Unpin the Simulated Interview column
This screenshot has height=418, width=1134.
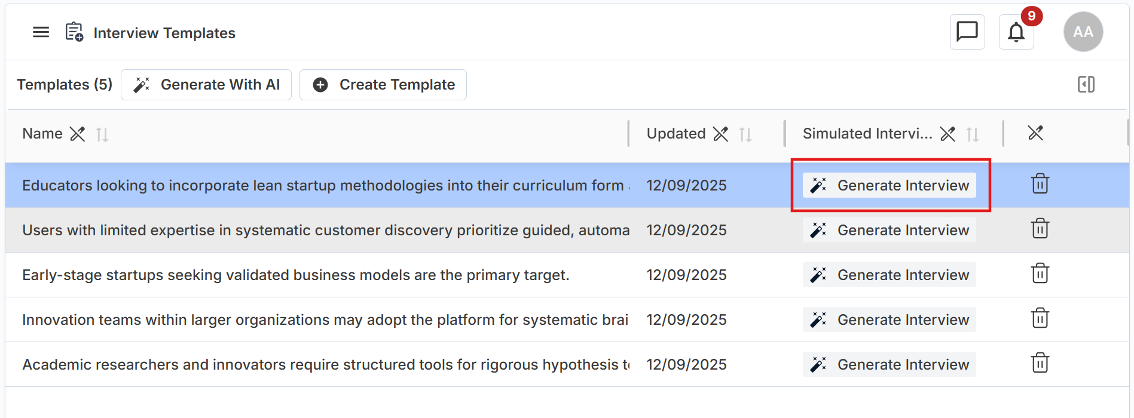pos(947,134)
